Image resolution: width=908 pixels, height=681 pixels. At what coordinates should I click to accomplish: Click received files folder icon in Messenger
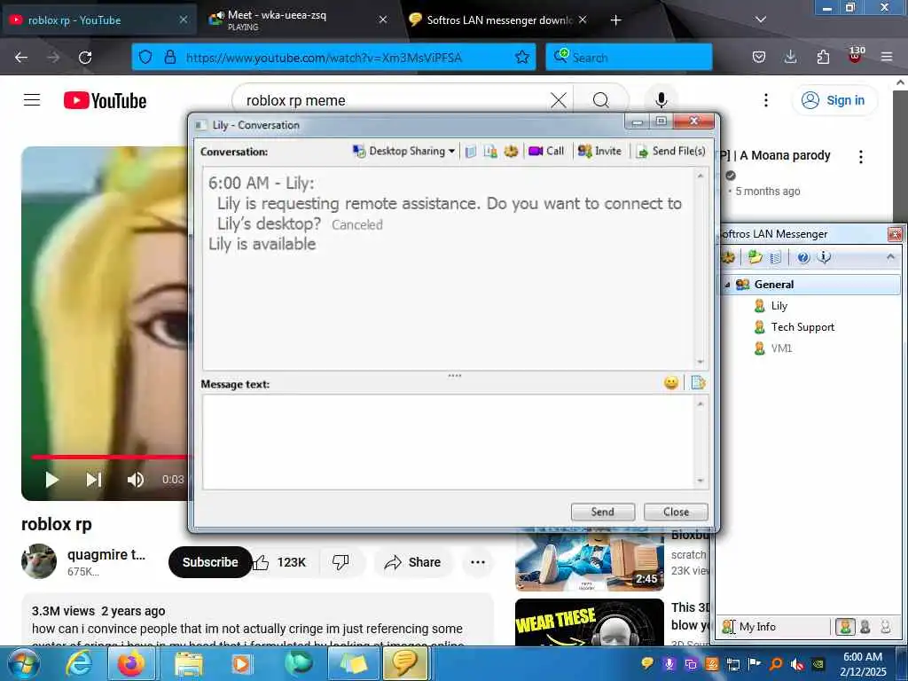pos(755,257)
